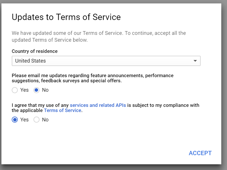Open the Country of residence dropdown
227x170 pixels.
106,61
